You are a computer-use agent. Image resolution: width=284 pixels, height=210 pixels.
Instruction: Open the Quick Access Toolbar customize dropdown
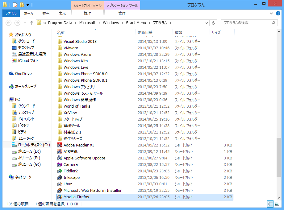[27, 5]
